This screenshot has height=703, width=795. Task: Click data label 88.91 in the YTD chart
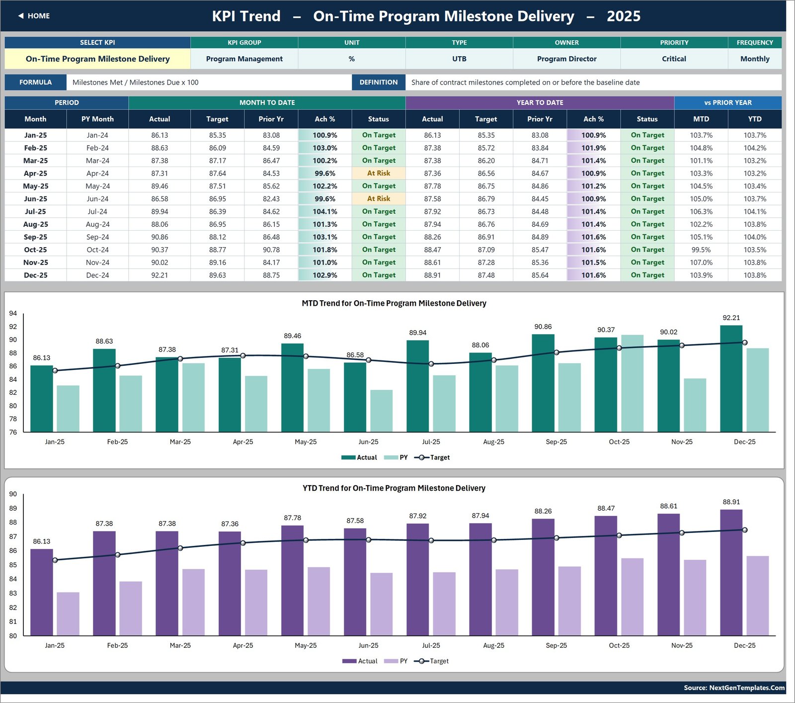coord(731,502)
